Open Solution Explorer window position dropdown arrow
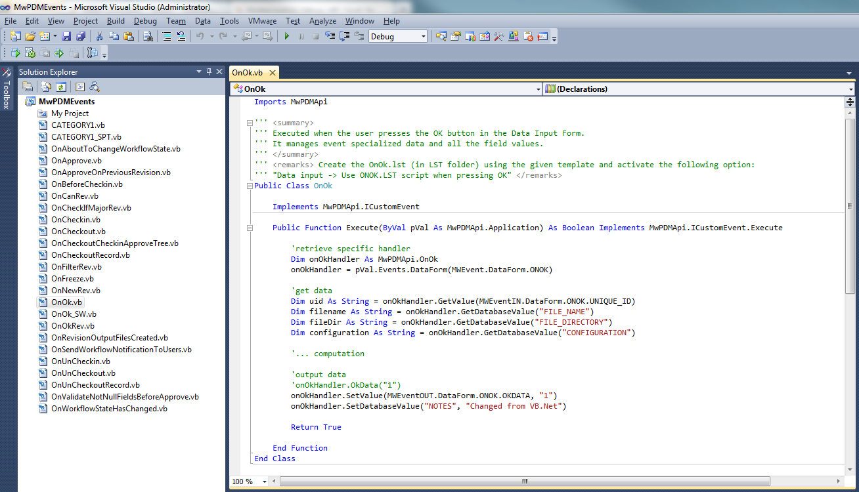859x492 pixels. (x=199, y=72)
